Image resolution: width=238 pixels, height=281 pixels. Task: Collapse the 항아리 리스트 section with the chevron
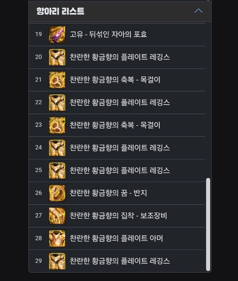(x=199, y=11)
